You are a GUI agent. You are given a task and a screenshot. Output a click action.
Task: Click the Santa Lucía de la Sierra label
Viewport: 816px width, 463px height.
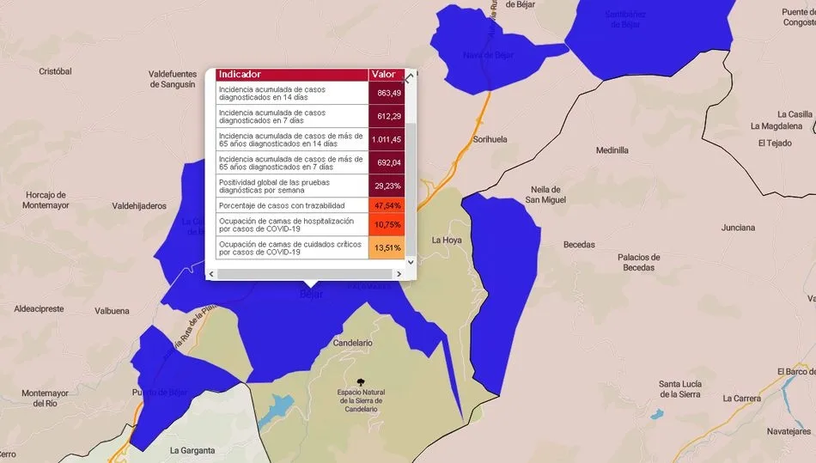[680, 389]
